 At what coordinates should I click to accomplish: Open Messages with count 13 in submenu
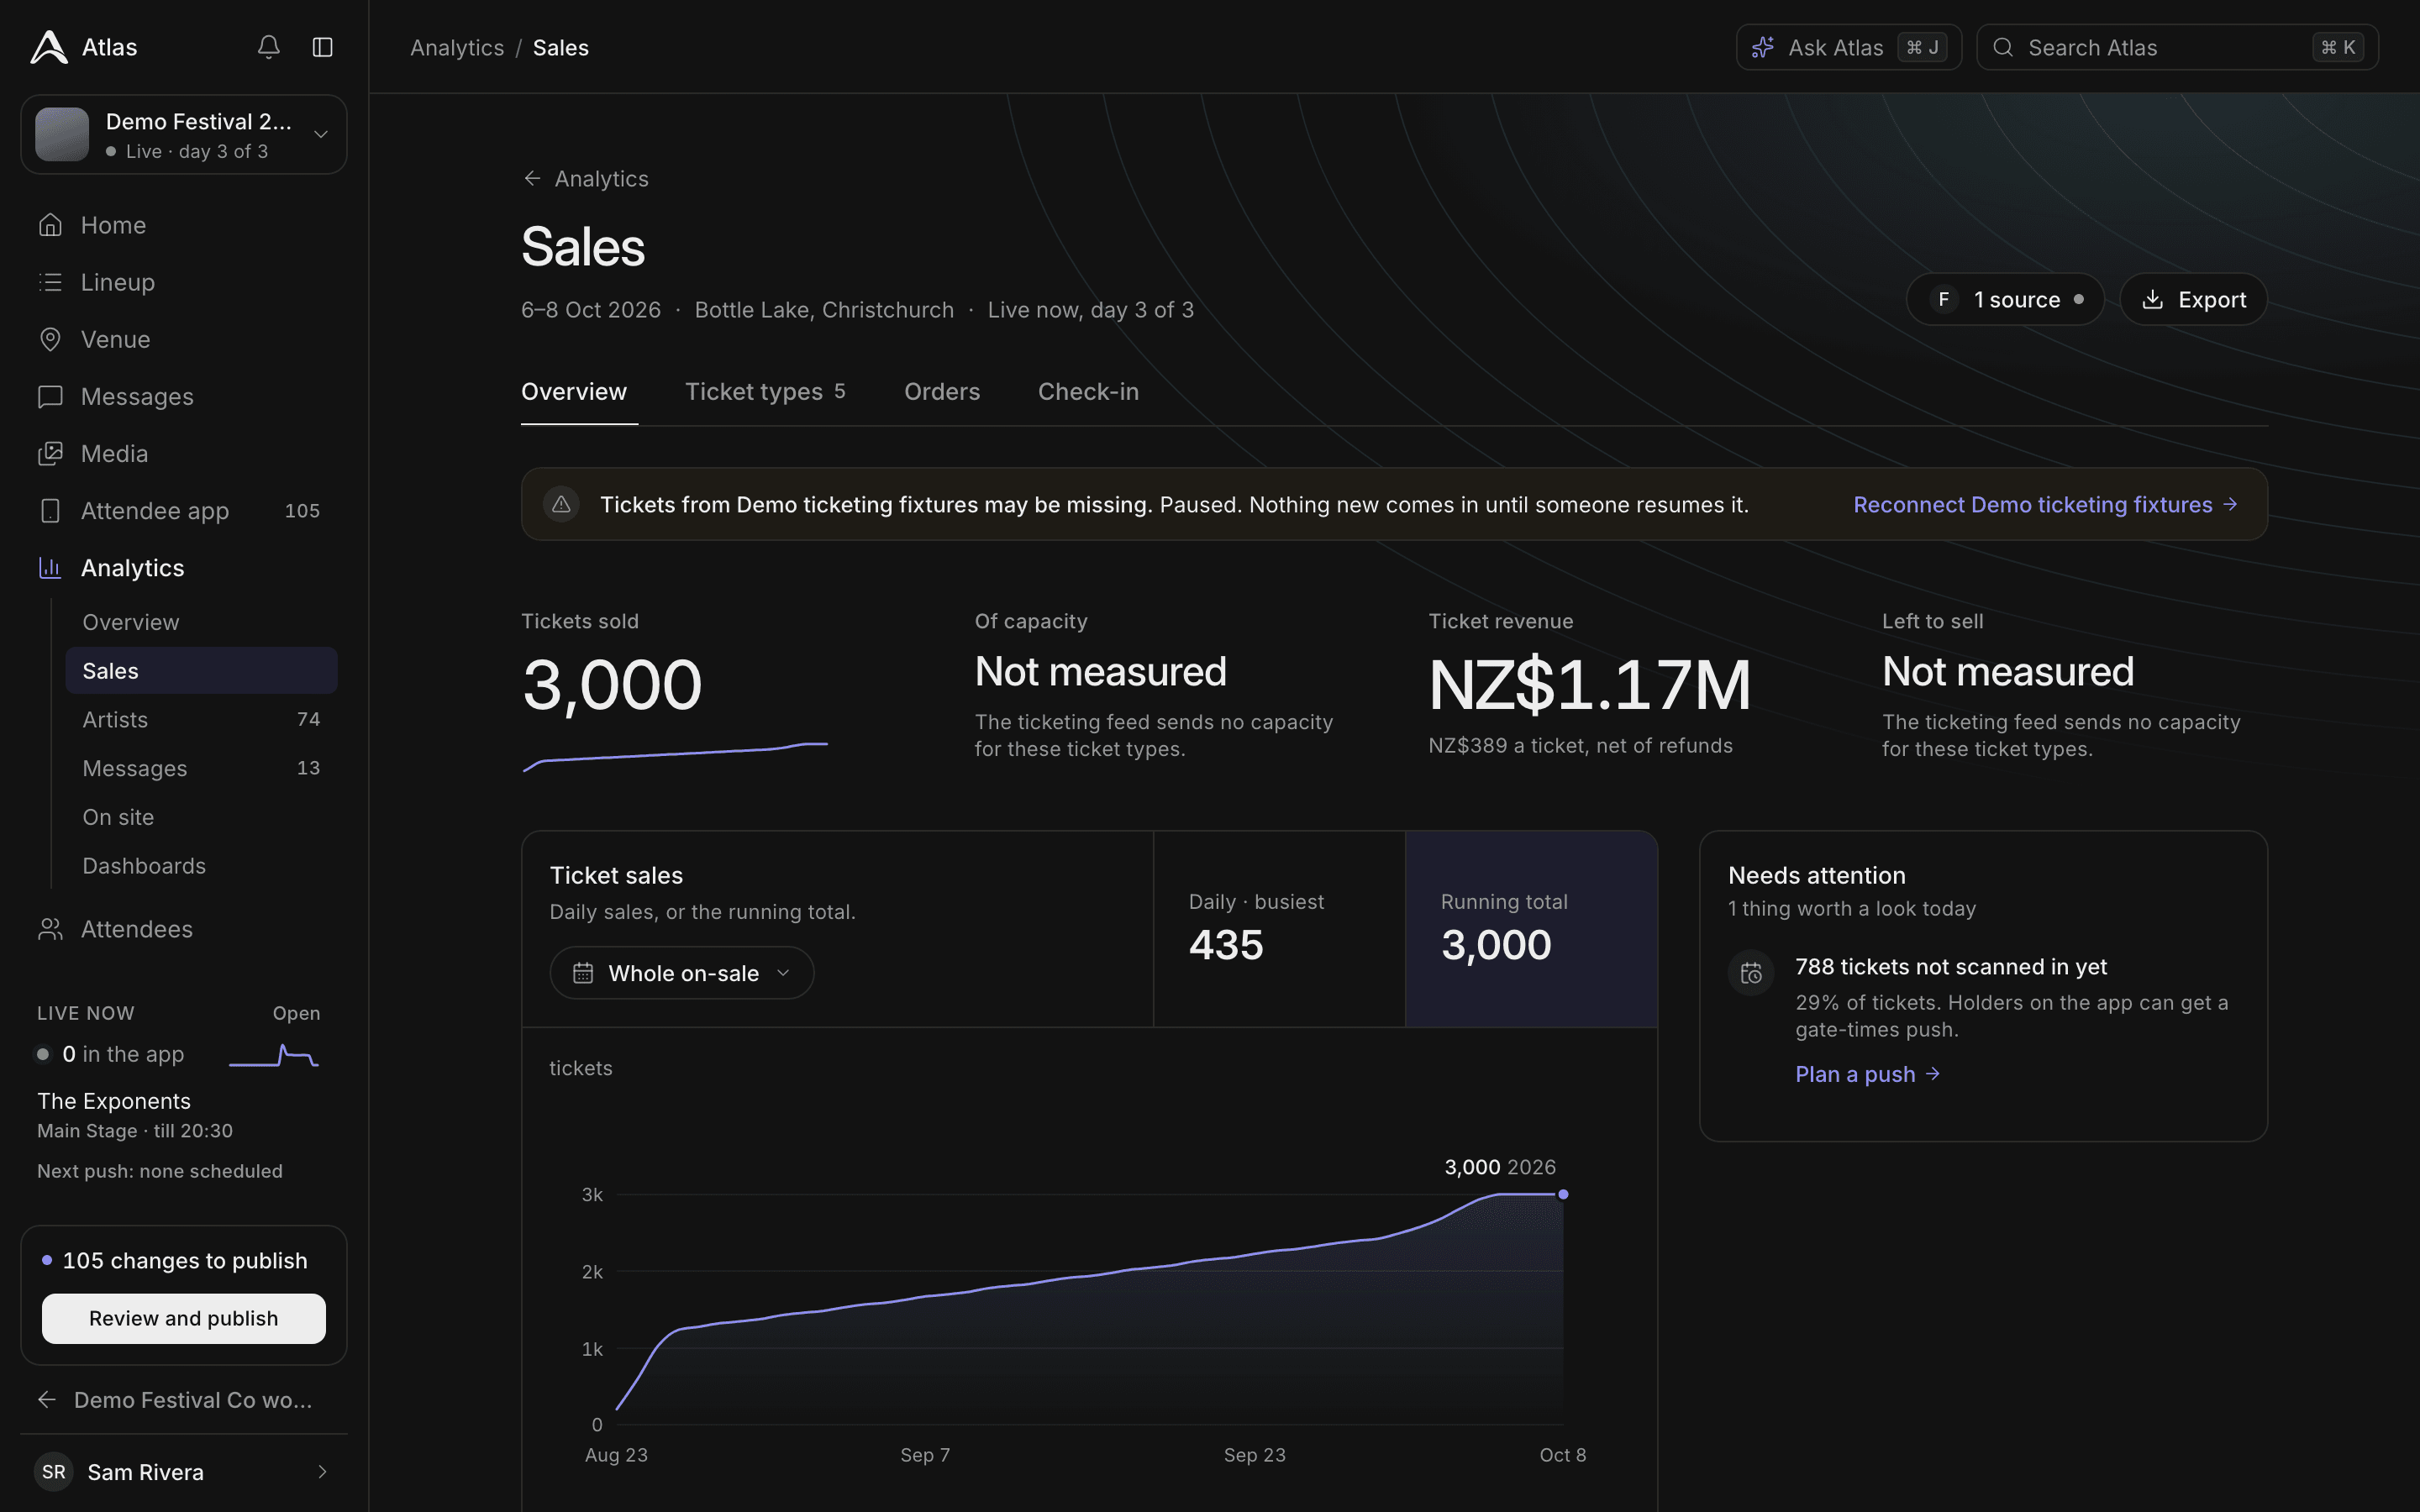pos(201,768)
